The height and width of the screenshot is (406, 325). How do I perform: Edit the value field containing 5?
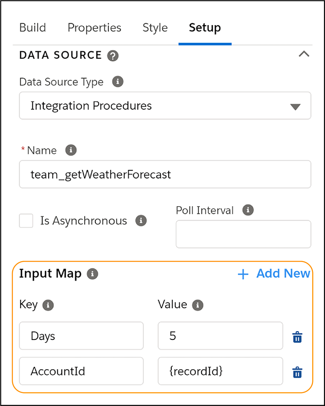point(220,336)
